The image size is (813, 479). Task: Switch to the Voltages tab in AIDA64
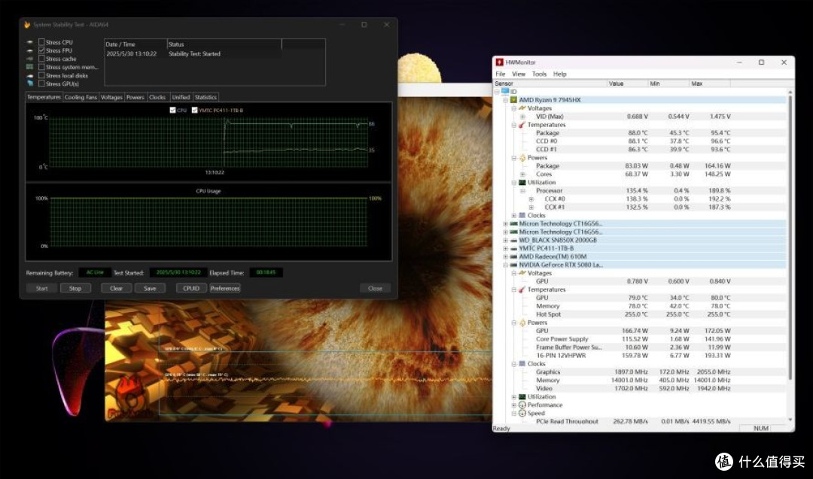[x=111, y=97]
